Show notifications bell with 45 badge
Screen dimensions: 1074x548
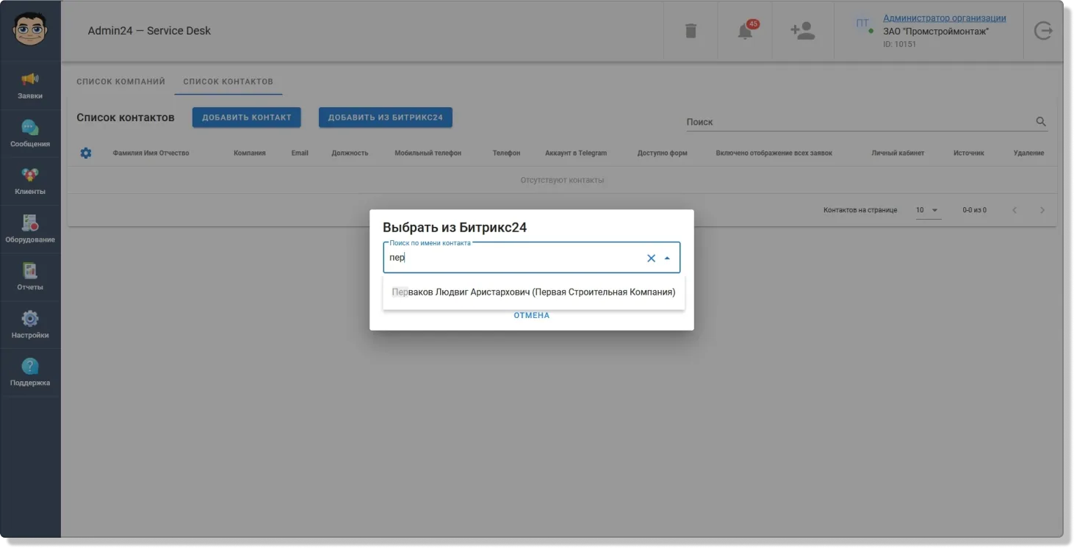[746, 31]
